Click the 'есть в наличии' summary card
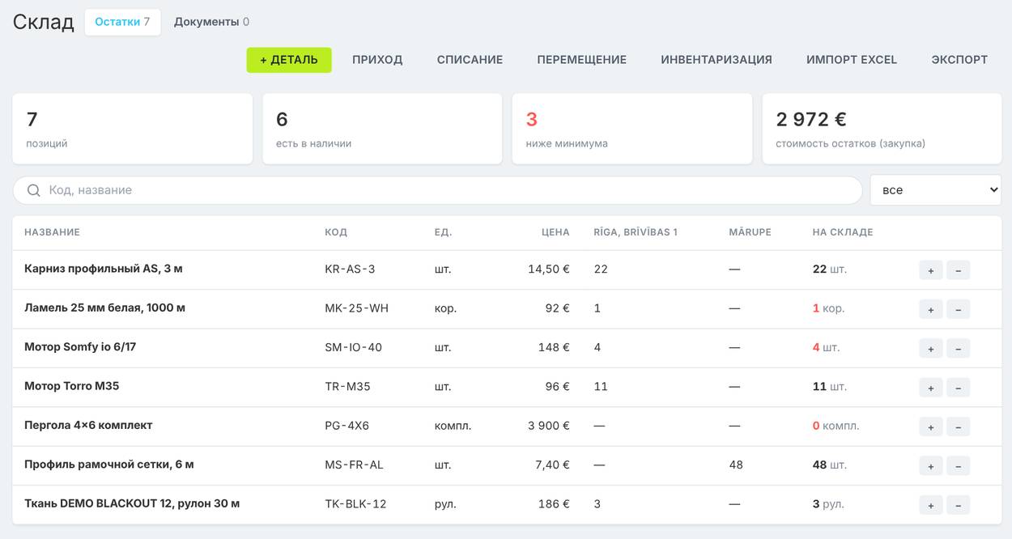Image resolution: width=1012 pixels, height=539 pixels. coord(382,129)
